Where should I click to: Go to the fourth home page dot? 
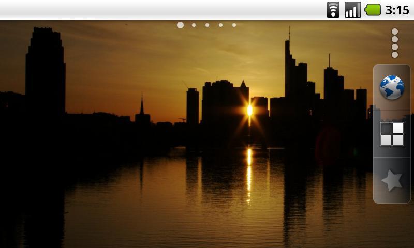[x=221, y=25]
